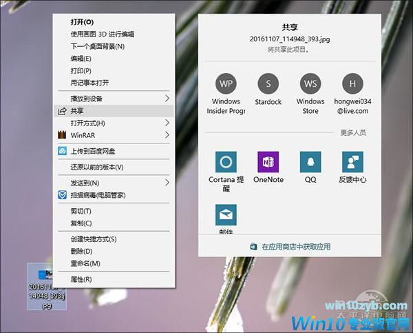Image resolution: width=413 pixels, height=333 pixels.
Task: Choose 使用画图 3D 进行编辑
Action: click(114, 34)
